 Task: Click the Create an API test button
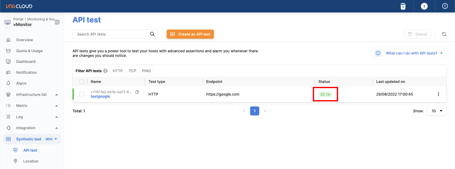click(x=190, y=34)
